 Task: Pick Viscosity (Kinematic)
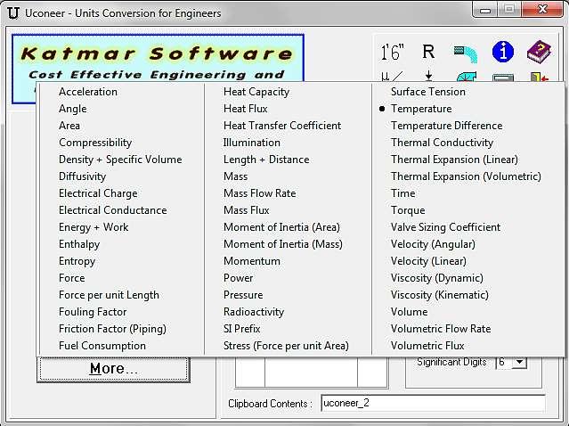click(x=440, y=295)
